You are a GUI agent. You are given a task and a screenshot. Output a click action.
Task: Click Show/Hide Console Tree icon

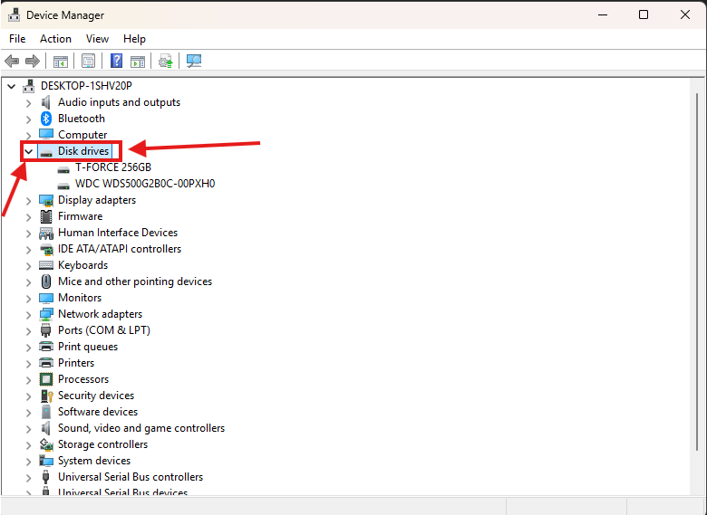point(61,62)
